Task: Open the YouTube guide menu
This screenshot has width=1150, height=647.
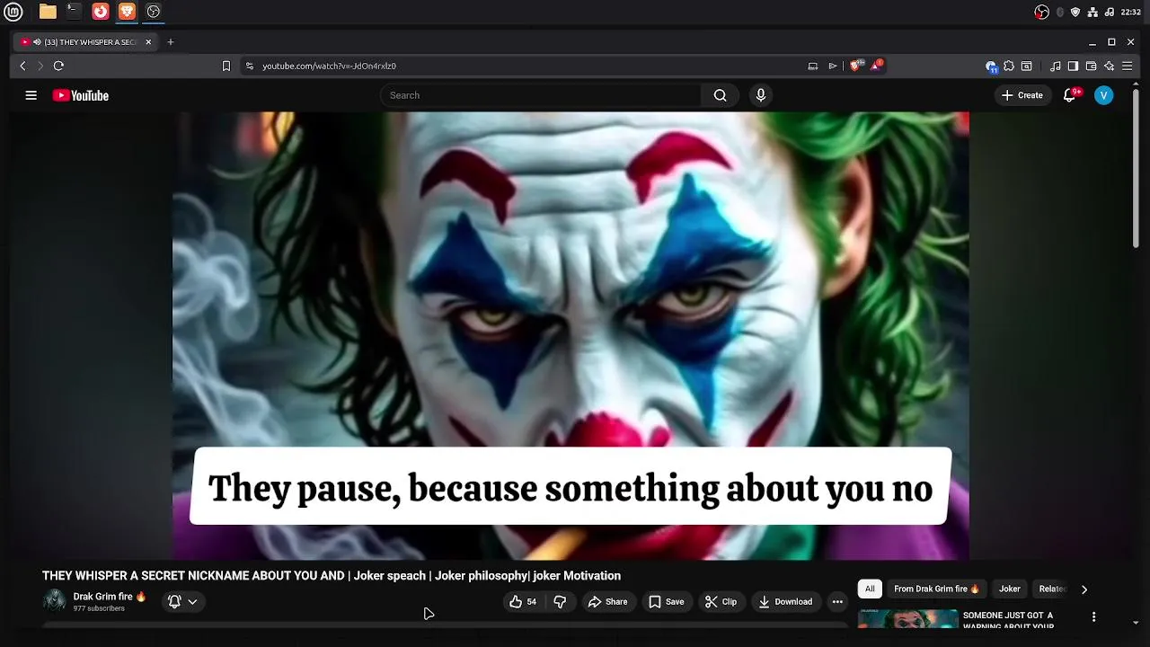Action: click(31, 95)
